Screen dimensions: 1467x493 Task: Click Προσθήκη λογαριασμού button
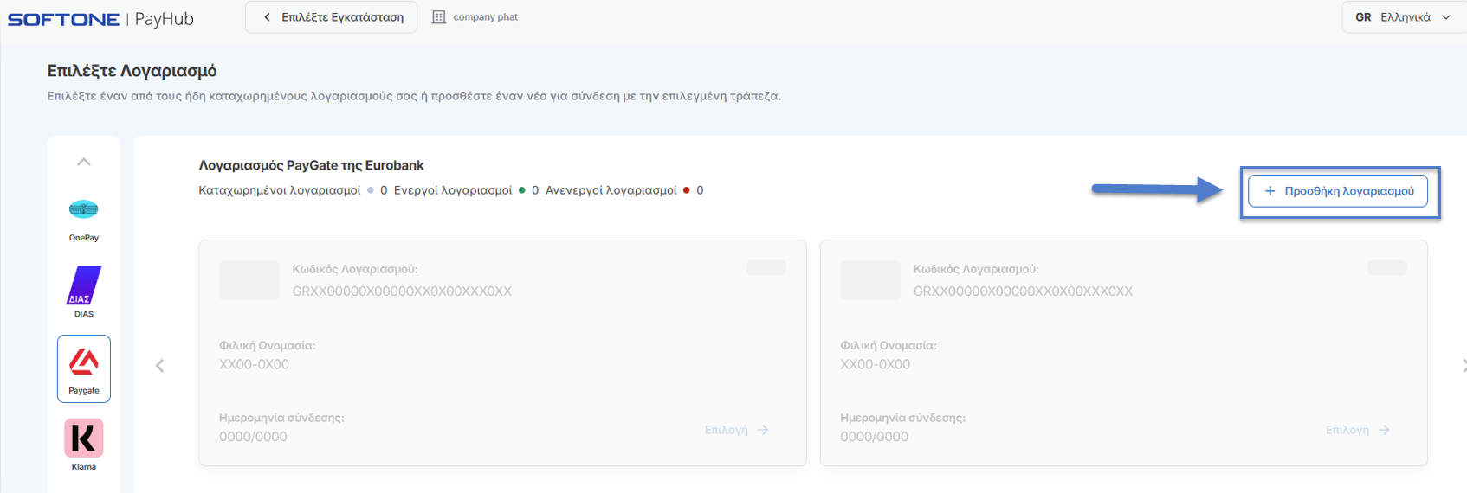coord(1338,191)
